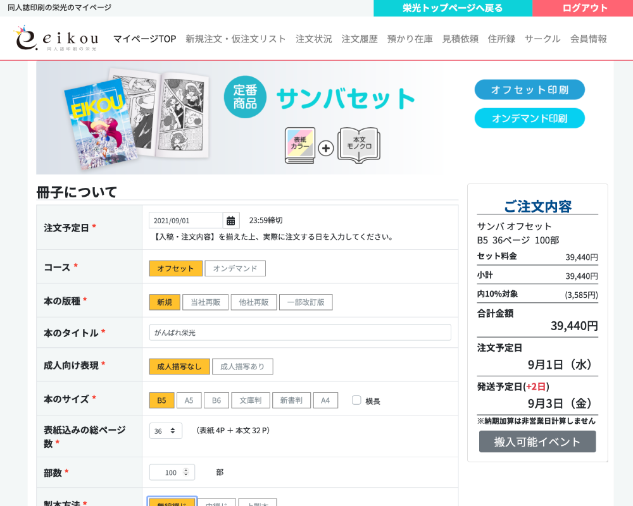Screen dimensions: 633x506
Task: Click the 定番商品 round badge
Action: (x=245, y=97)
